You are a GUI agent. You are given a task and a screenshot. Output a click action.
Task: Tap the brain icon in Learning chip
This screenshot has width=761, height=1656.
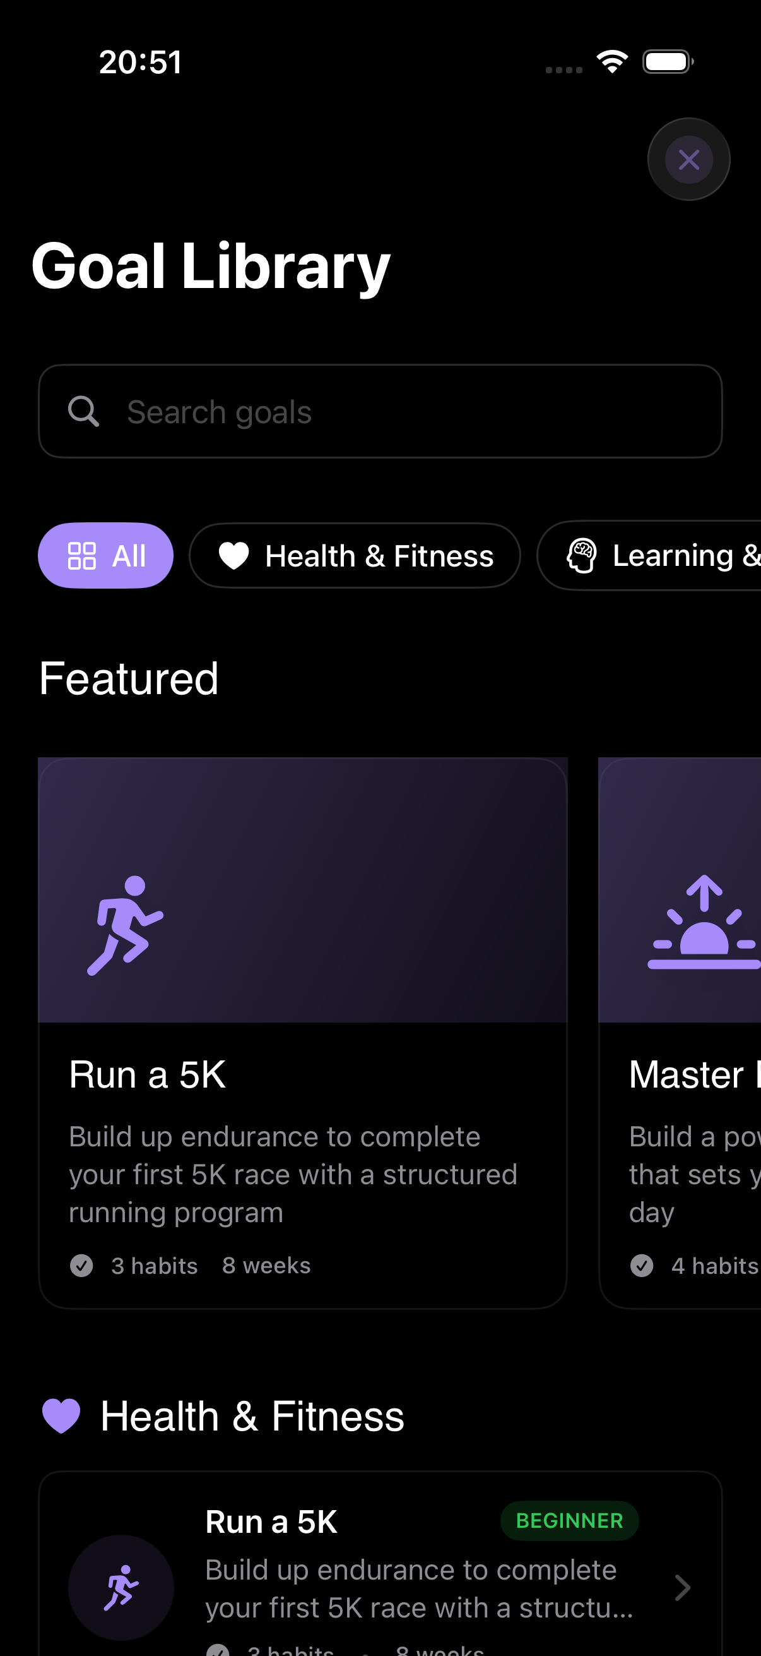click(x=582, y=556)
